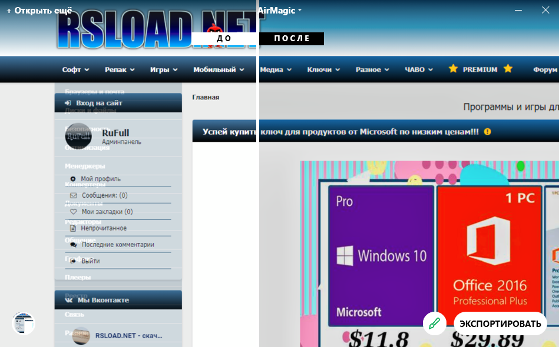Click the VK logo icon
Screen dimensions: 559x347
69,300
